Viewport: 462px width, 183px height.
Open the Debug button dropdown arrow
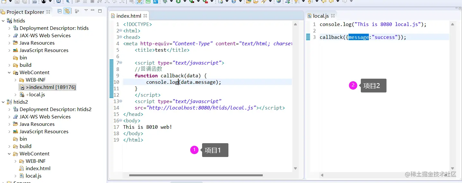171,1
